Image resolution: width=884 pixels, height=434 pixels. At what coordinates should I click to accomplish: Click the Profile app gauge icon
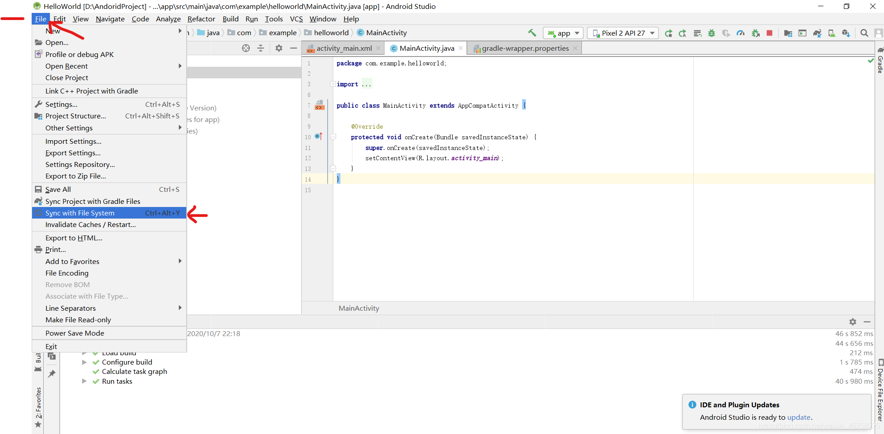(741, 33)
